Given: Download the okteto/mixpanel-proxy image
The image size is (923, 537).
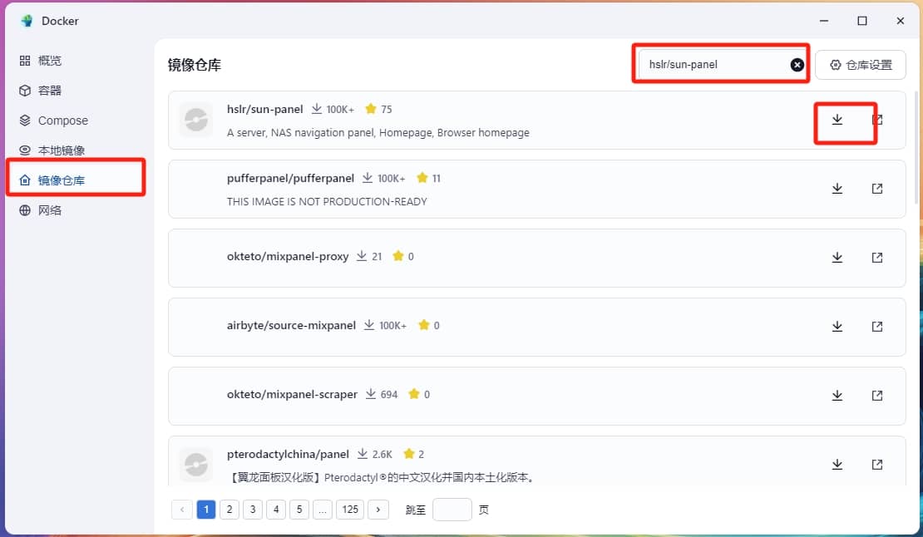Looking at the screenshot, I should [x=837, y=258].
